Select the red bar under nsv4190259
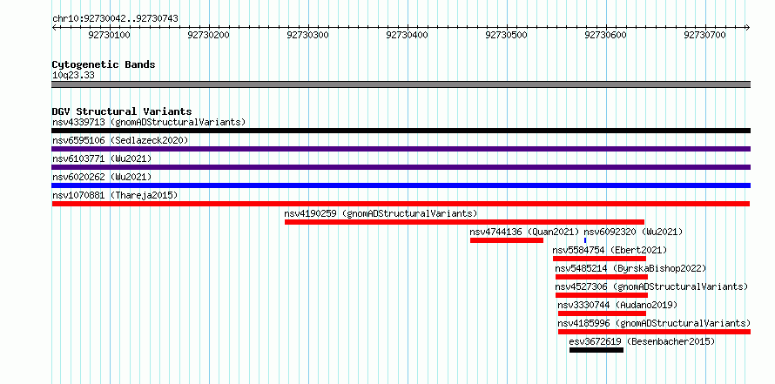This screenshot has height=384, width=775. coord(465,222)
